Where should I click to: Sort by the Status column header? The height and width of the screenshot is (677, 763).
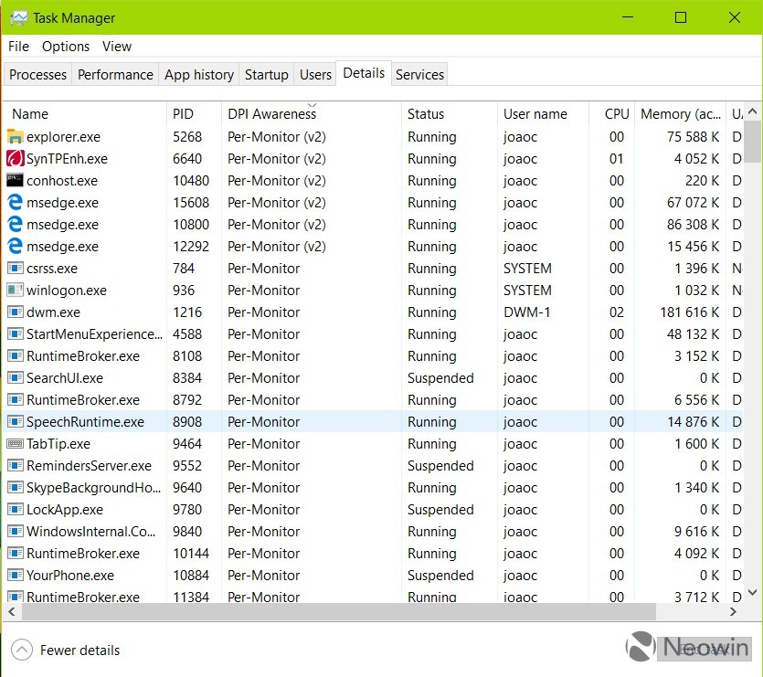[x=450, y=114]
